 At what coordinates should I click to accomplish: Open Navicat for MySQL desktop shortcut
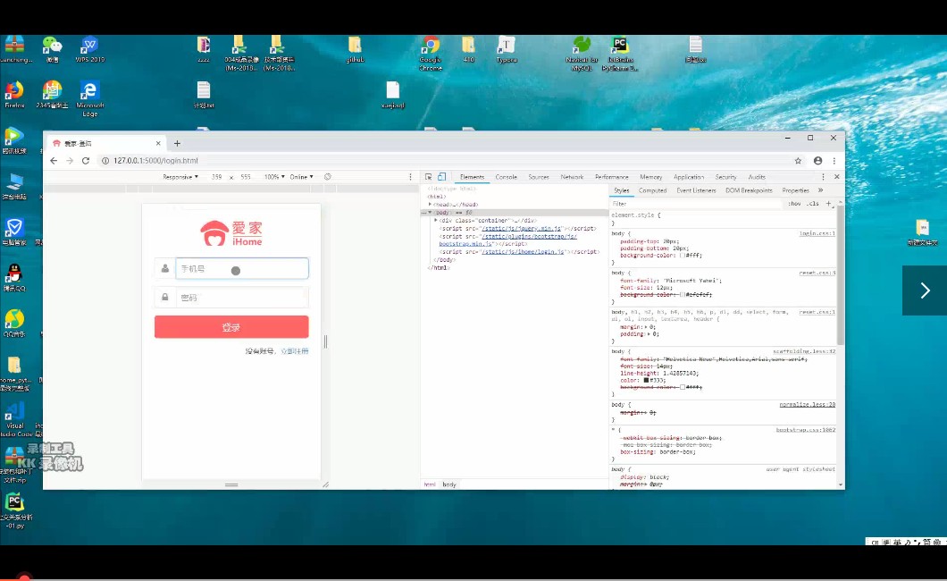[x=582, y=54]
